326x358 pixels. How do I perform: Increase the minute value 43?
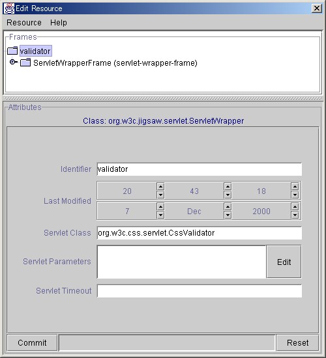[228, 187]
